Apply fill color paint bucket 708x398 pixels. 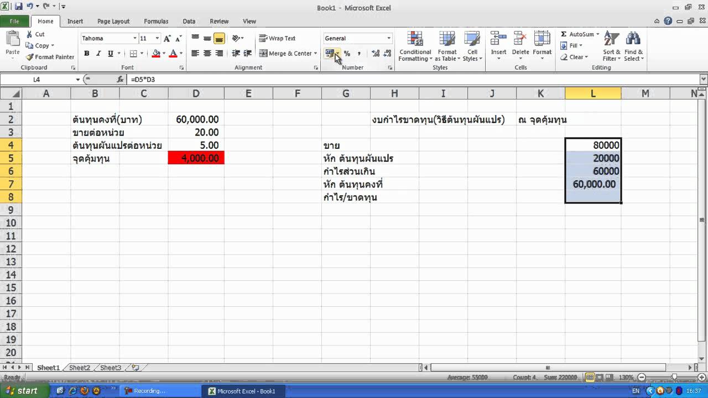click(156, 54)
